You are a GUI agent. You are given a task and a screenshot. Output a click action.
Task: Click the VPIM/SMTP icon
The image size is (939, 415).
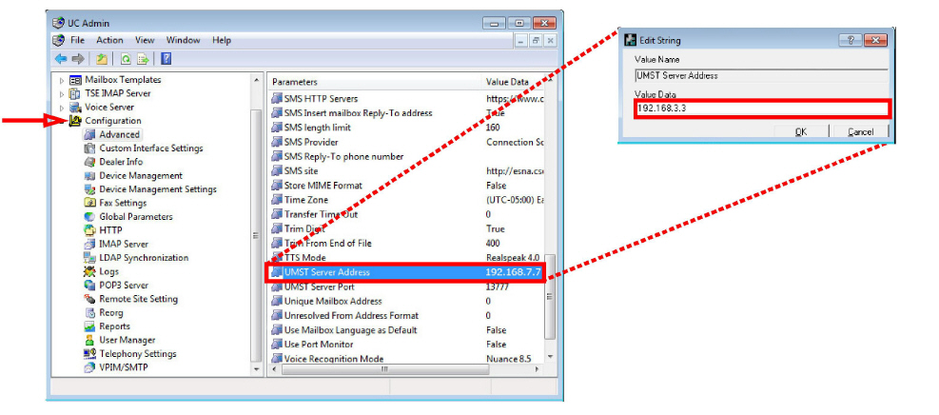(x=89, y=367)
